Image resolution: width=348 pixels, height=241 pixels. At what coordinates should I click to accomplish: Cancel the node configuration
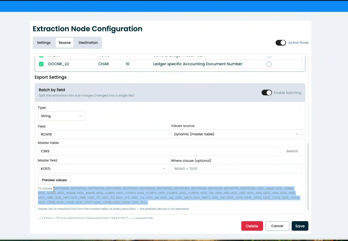click(277, 226)
